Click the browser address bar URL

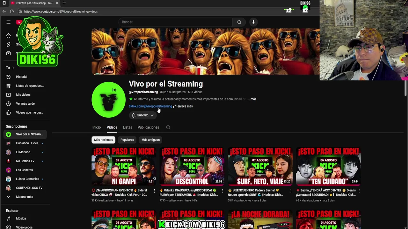click(61, 11)
